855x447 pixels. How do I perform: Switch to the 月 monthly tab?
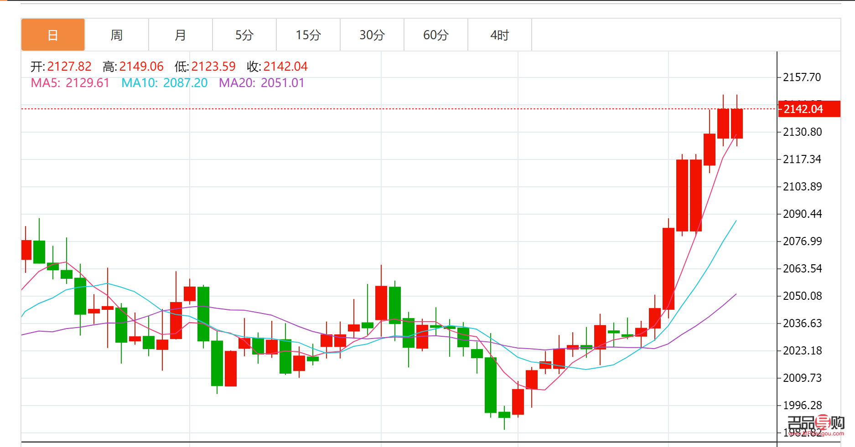click(x=181, y=35)
